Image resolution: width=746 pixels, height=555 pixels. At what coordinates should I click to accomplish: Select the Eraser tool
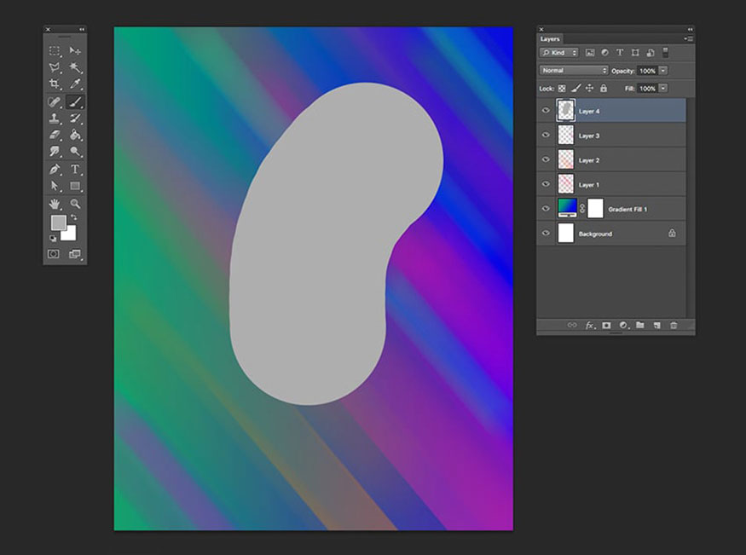[55, 135]
